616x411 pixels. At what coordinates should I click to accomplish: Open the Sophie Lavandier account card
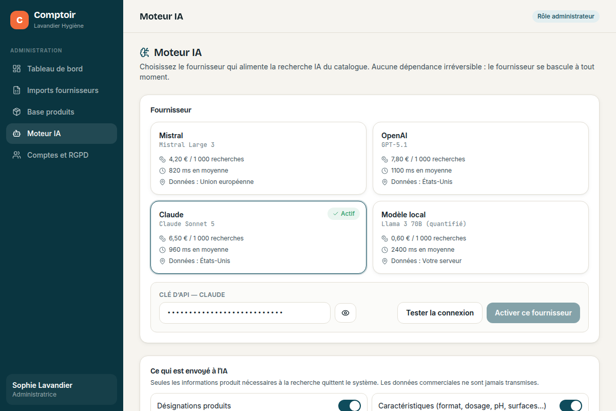click(x=62, y=389)
